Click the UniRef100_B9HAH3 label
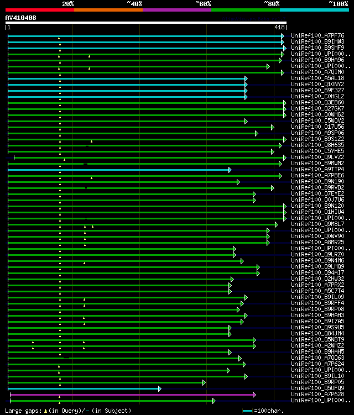354x415 pixels. (317, 316)
